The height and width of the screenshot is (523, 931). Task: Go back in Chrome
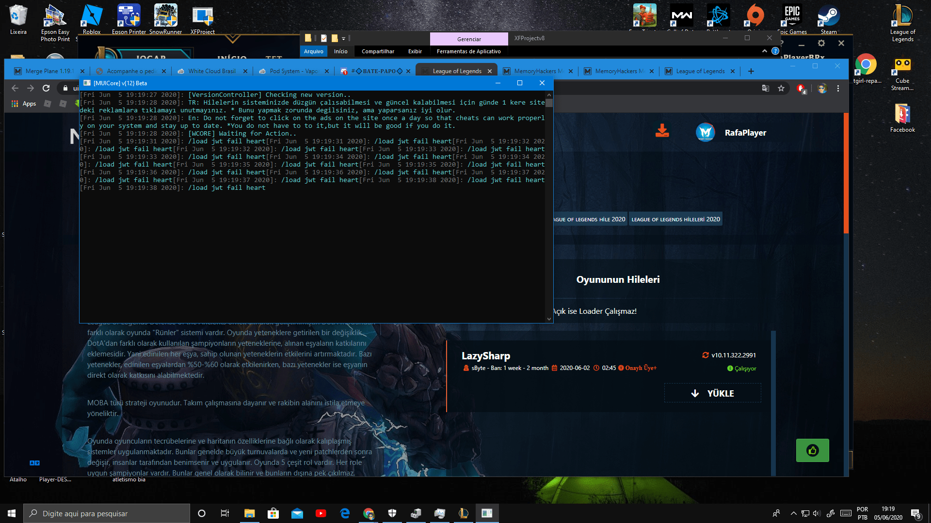tap(15, 88)
